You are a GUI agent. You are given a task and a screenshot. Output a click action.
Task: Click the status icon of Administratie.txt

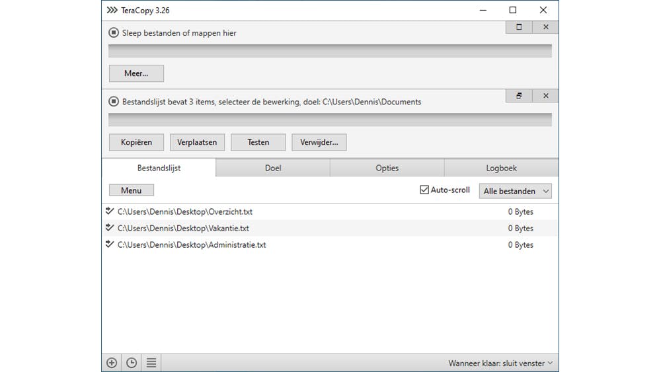click(x=110, y=244)
